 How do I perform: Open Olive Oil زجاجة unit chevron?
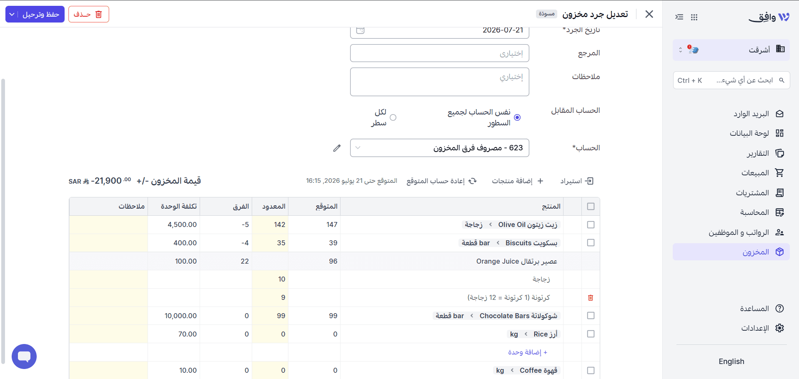tap(491, 225)
